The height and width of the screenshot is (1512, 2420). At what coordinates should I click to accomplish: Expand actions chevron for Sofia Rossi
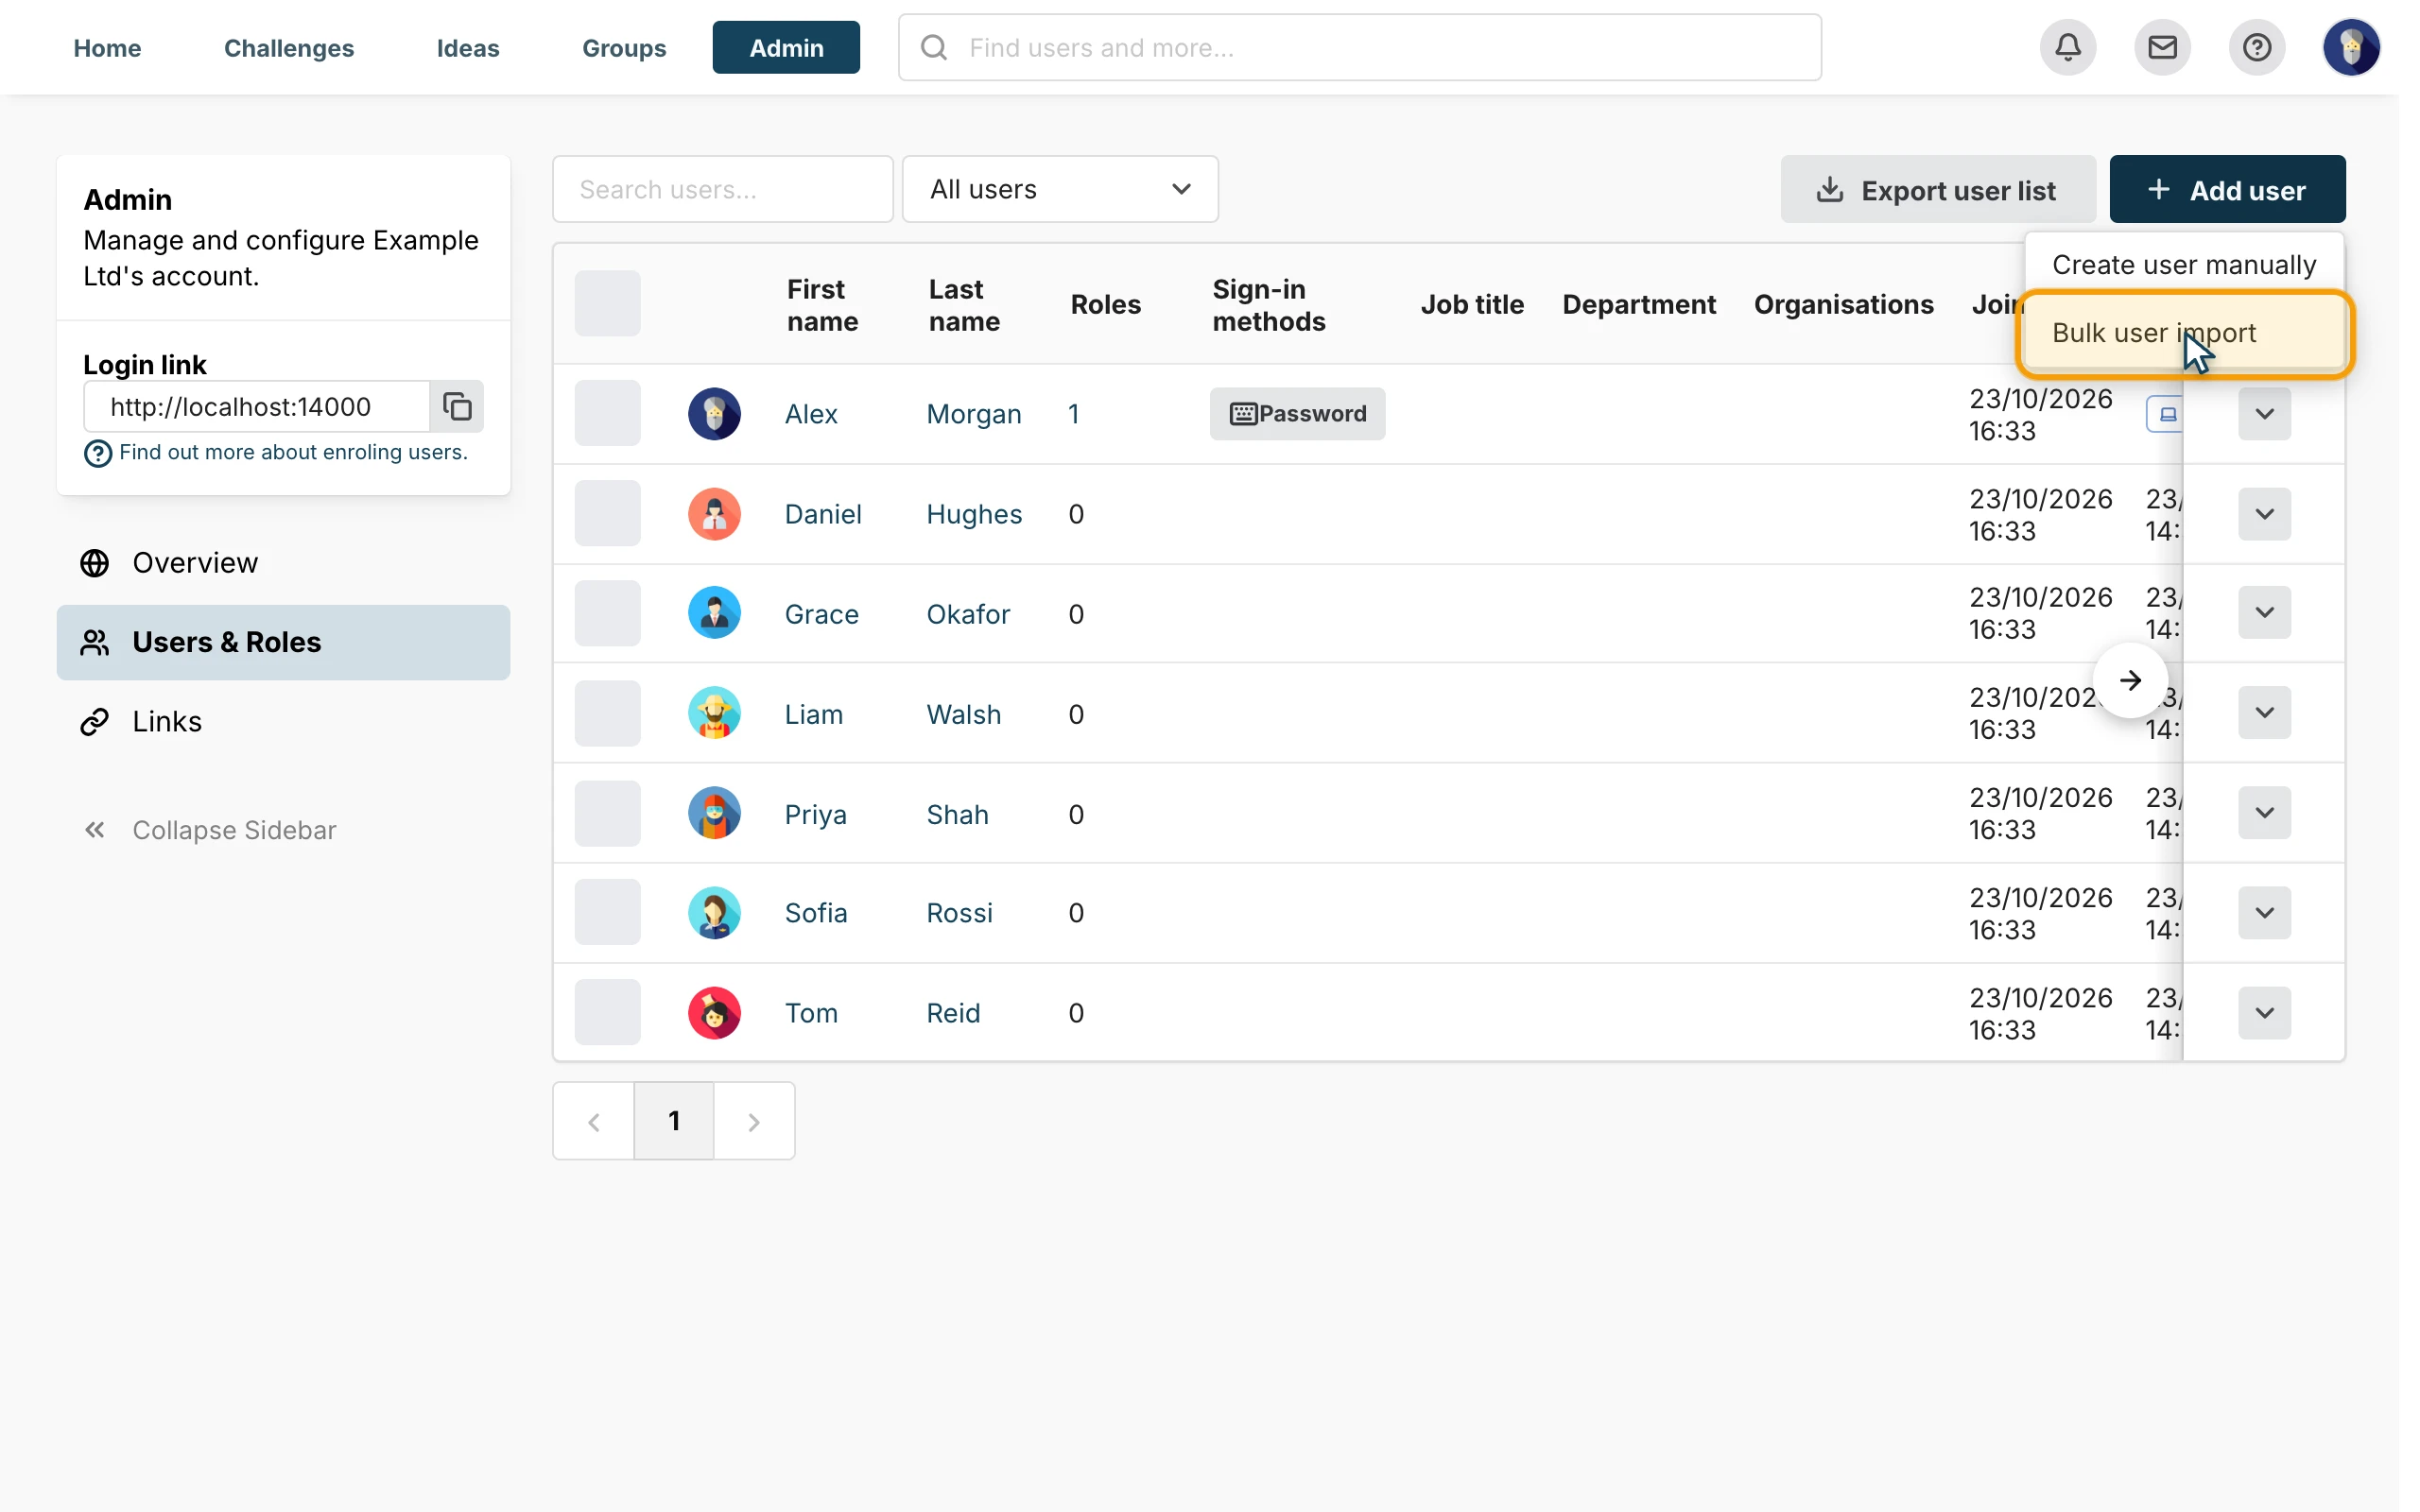point(2264,912)
